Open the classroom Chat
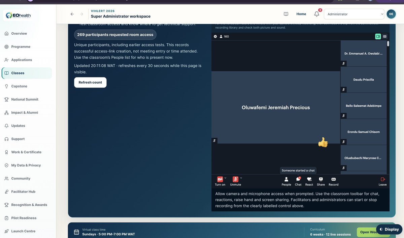Viewport: 404px width, 238px height. [x=298, y=181]
